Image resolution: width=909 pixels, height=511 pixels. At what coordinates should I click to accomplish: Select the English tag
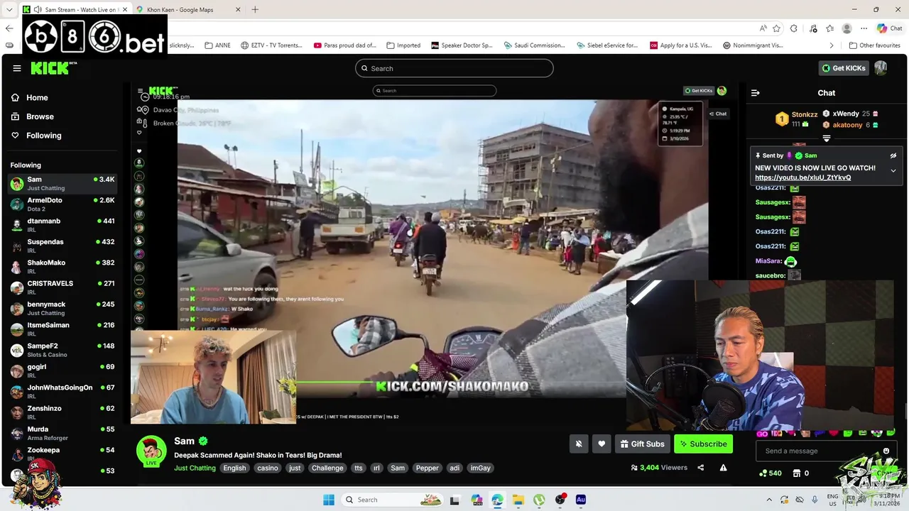pyautogui.click(x=234, y=468)
